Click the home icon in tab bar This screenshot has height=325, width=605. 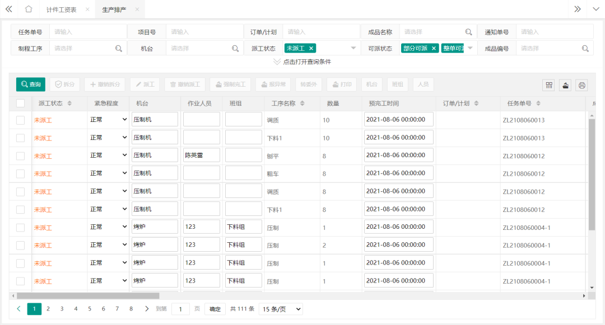tap(29, 9)
